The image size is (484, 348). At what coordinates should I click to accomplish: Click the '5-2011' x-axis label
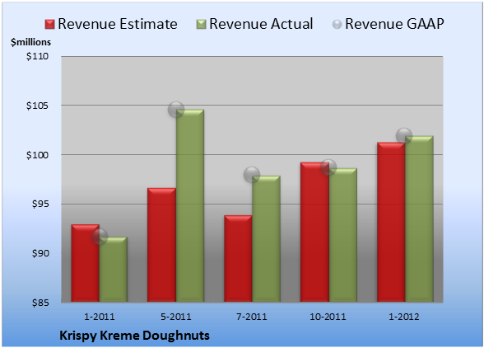175,317
